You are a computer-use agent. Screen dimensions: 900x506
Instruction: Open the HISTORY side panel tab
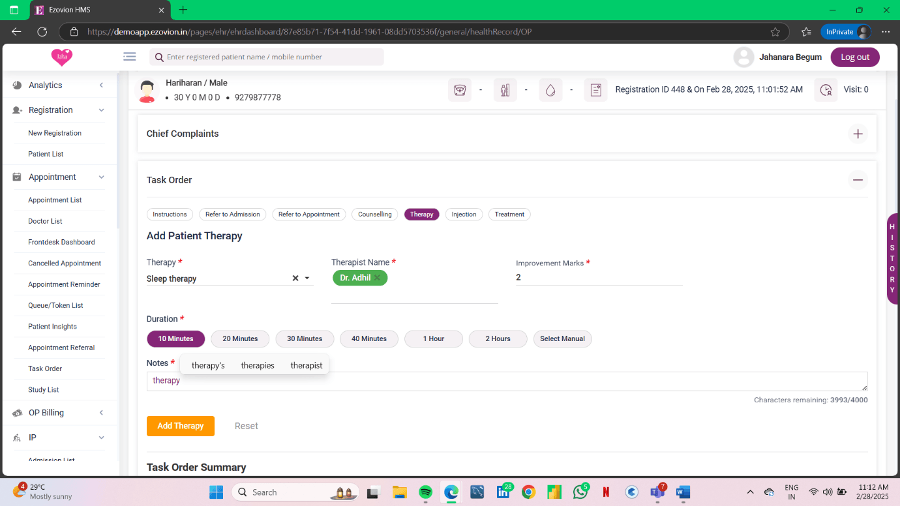[893, 259]
